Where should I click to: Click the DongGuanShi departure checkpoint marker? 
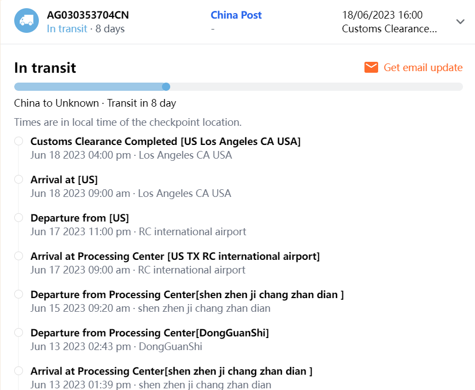click(x=19, y=333)
